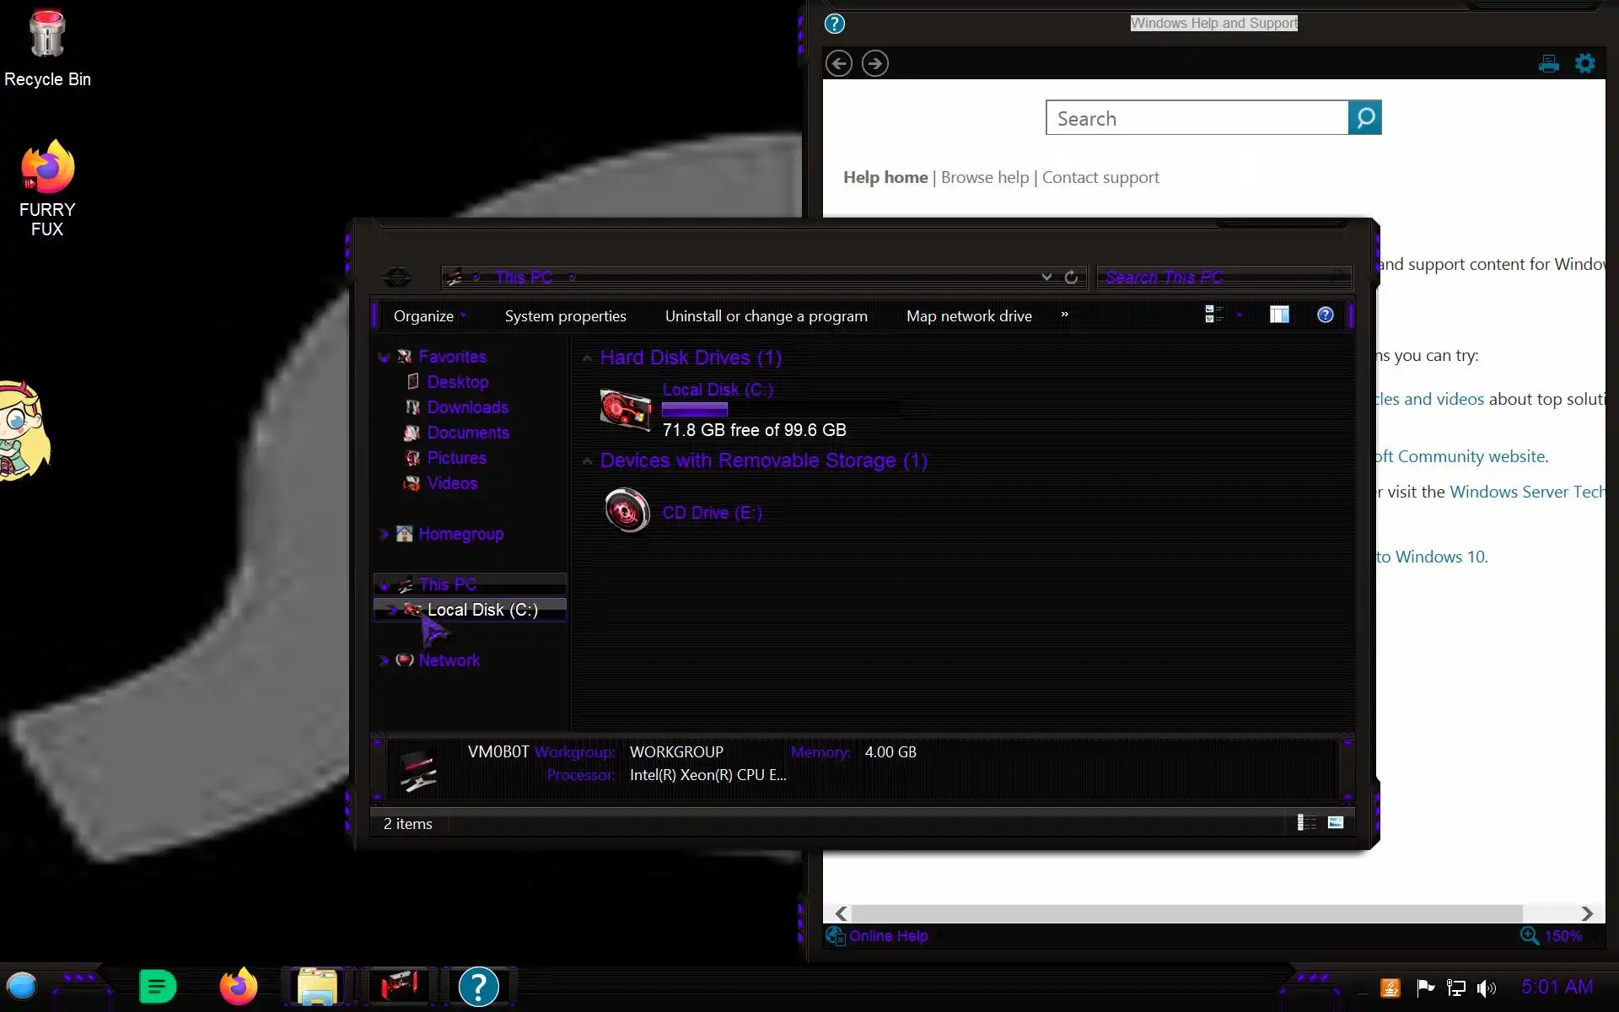
Task: Collapse the Hard Disk Drives group
Action: click(587, 358)
